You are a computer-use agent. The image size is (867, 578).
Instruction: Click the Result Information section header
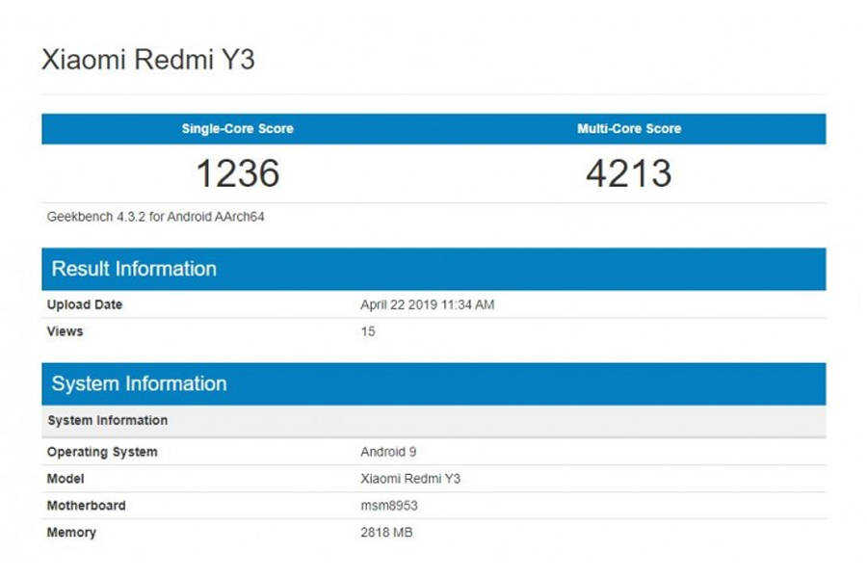tap(132, 269)
